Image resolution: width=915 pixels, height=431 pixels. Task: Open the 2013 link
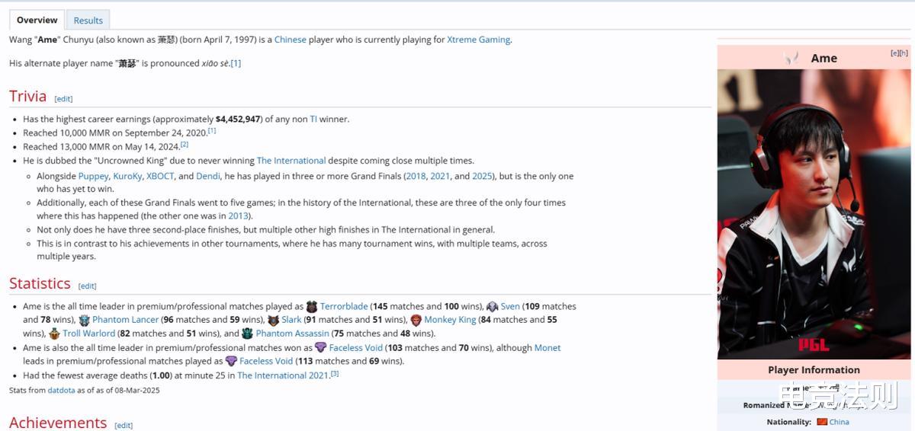(x=239, y=215)
